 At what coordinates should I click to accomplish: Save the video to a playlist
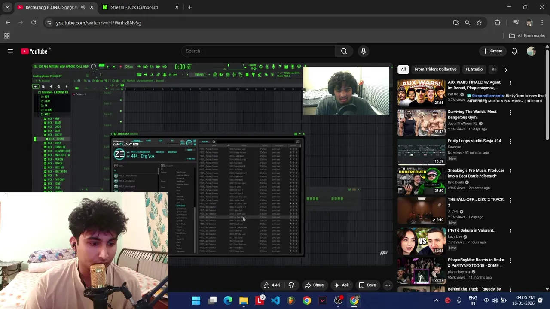[x=367, y=285]
